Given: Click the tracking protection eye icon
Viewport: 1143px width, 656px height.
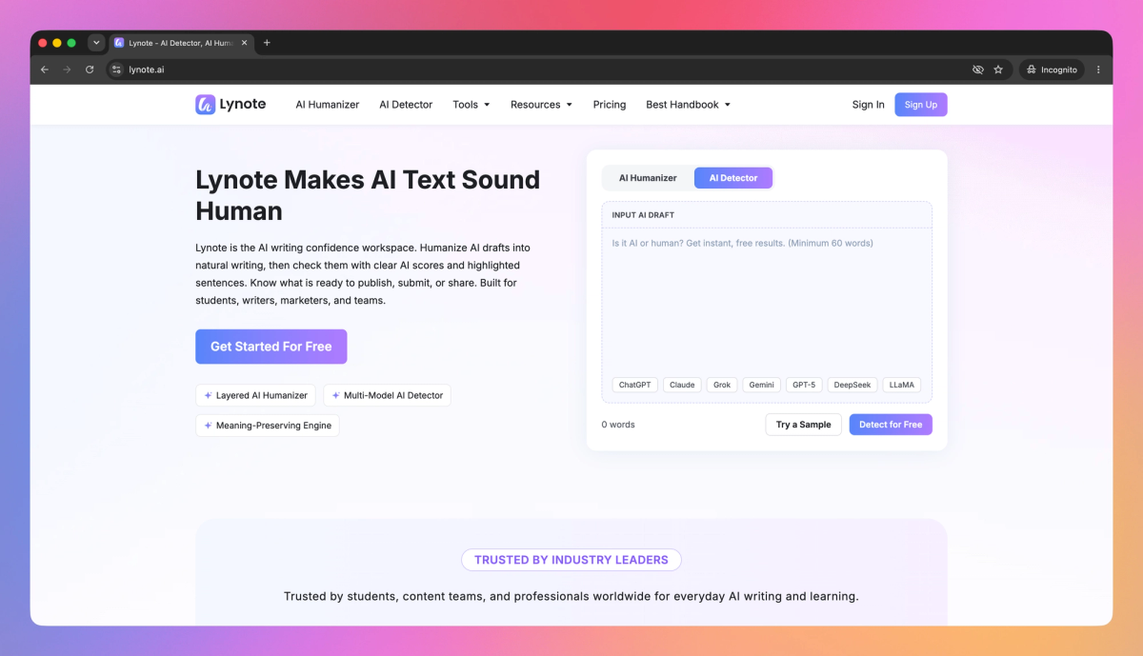Looking at the screenshot, I should [977, 70].
